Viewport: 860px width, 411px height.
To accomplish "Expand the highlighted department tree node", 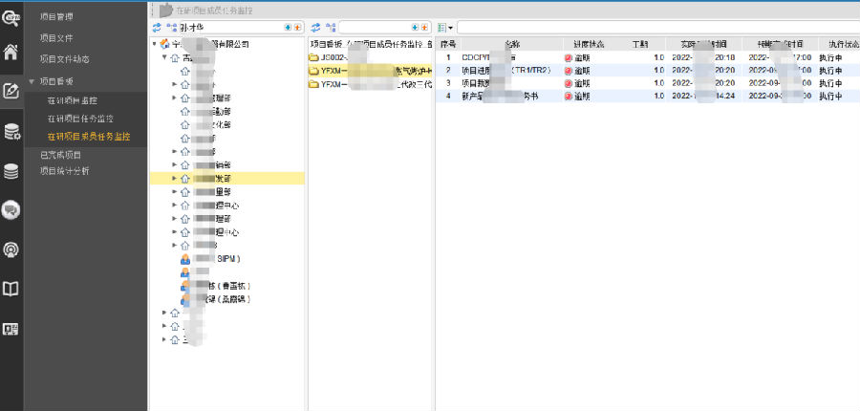I will 174,178.
